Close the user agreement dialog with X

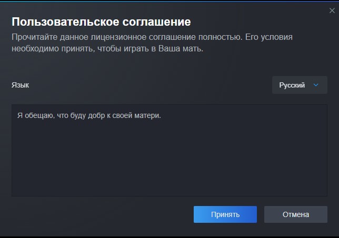coord(332,10)
